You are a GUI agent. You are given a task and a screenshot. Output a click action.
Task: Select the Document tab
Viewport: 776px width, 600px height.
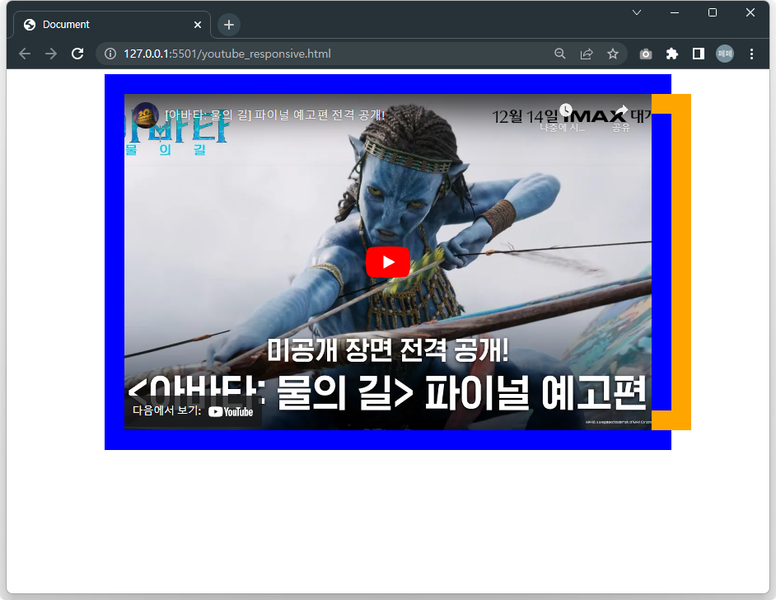tap(112, 24)
